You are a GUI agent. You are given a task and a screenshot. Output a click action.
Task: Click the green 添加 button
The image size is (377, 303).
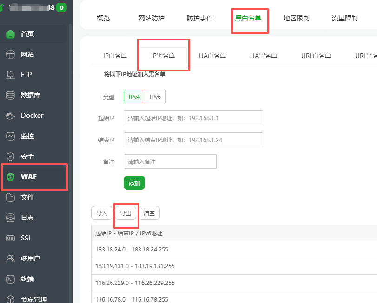tap(134, 183)
